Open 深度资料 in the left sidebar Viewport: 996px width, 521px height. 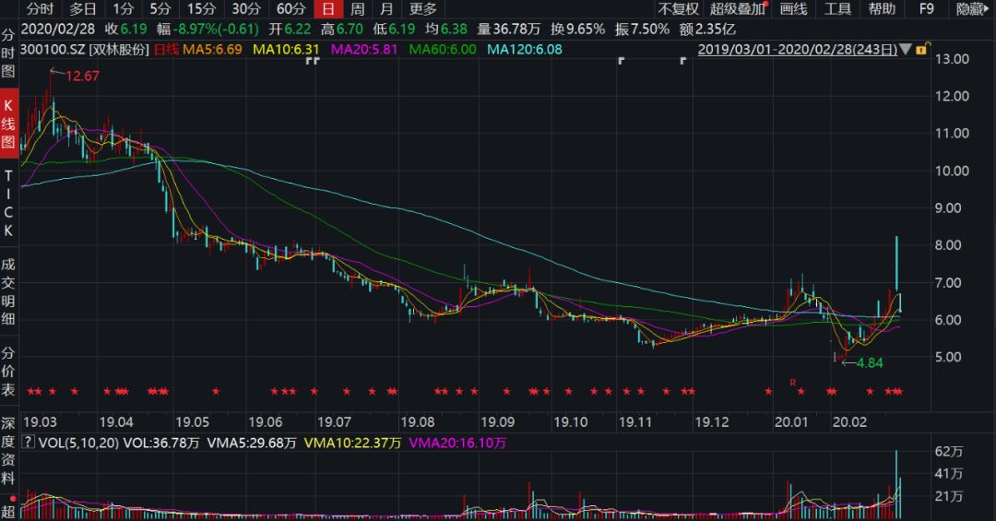(9, 459)
